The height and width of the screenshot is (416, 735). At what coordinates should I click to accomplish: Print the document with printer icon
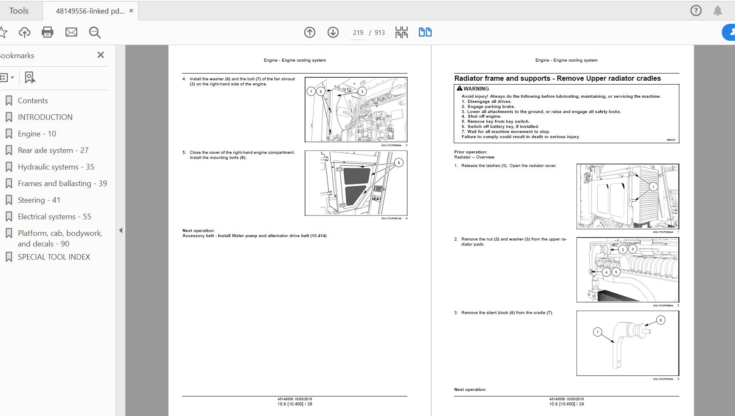click(x=48, y=32)
